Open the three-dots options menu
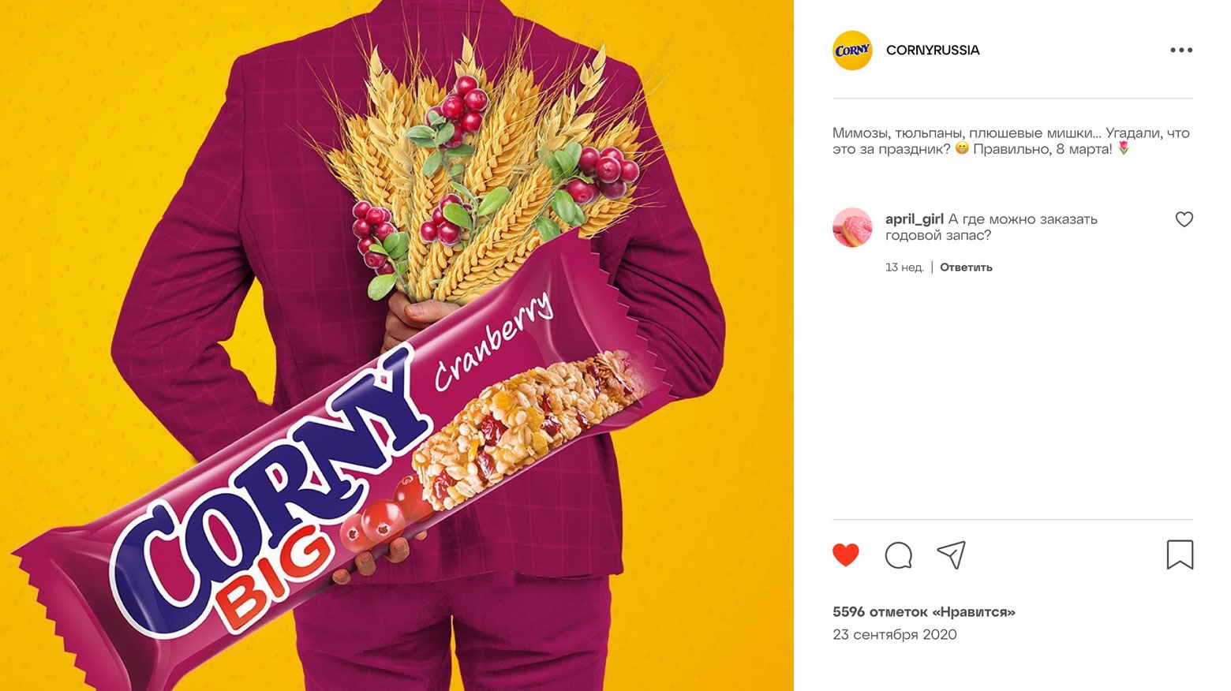 pyautogui.click(x=1180, y=50)
